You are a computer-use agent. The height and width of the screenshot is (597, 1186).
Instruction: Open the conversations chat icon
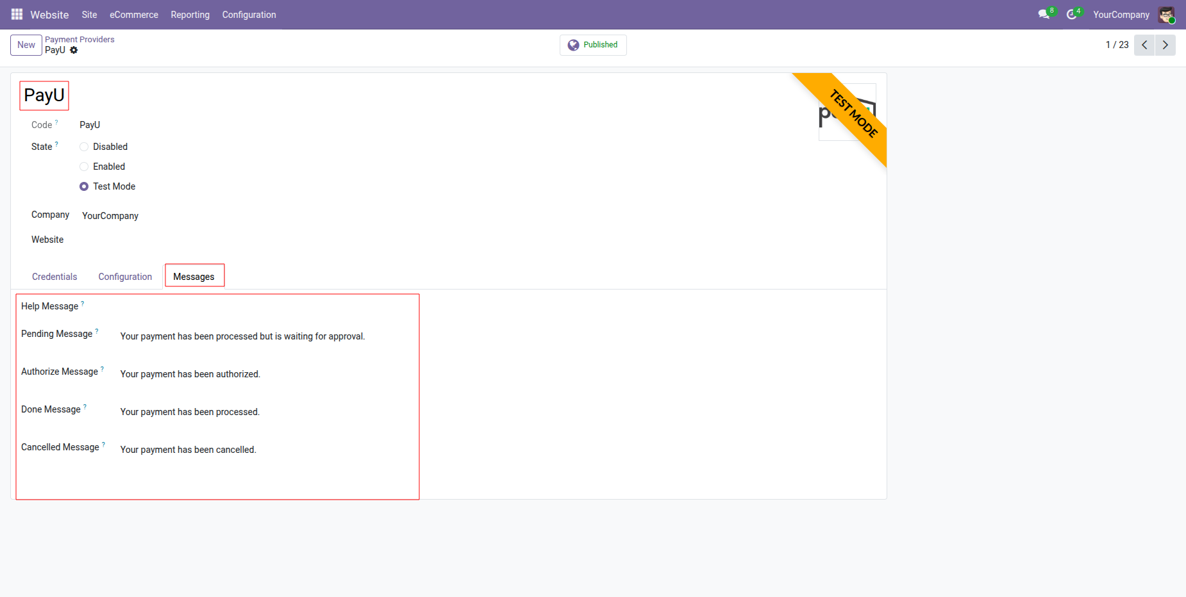tap(1044, 14)
